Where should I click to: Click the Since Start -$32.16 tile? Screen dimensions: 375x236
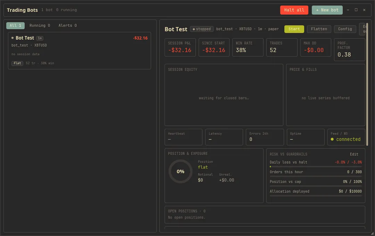(214, 47)
